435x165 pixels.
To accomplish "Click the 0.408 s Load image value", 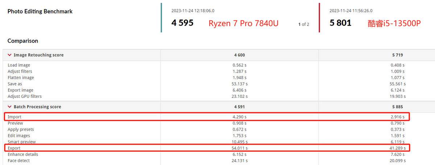I will [x=398, y=65].
